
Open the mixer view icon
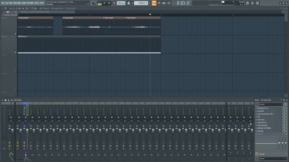[x=169, y=3]
